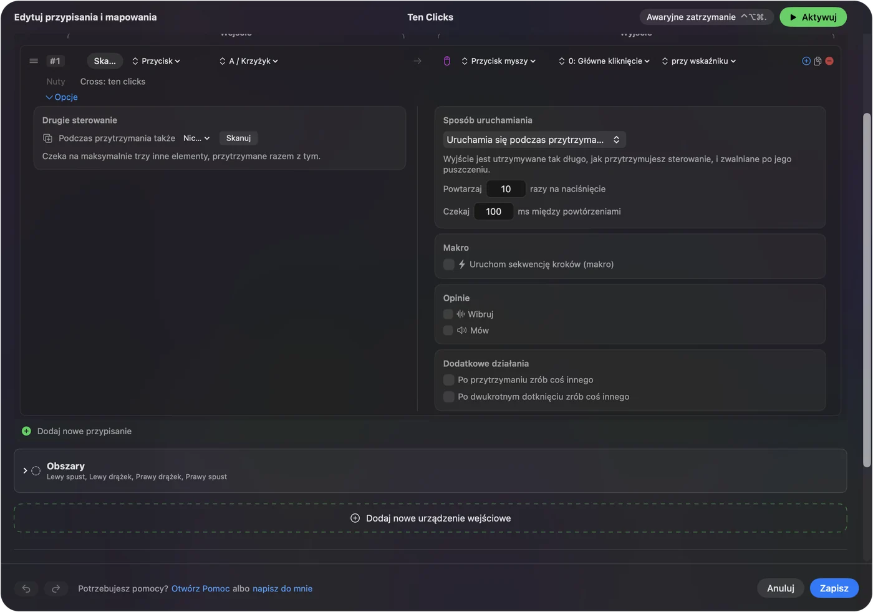Click the purple mouse device icon
Screen dimensions: 873x612
coord(446,61)
